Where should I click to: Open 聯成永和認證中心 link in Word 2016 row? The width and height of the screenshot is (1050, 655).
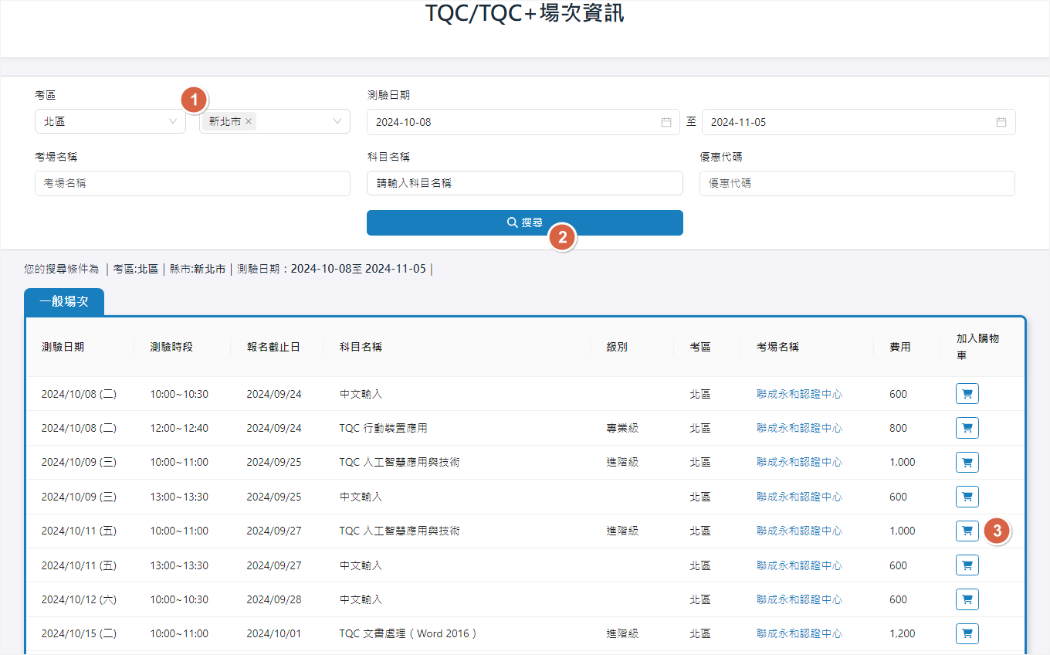[x=799, y=633]
